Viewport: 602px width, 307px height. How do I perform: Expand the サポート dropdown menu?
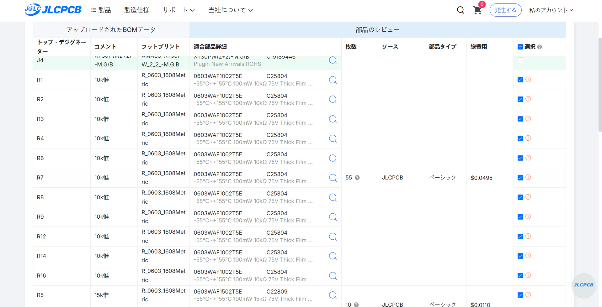[178, 10]
